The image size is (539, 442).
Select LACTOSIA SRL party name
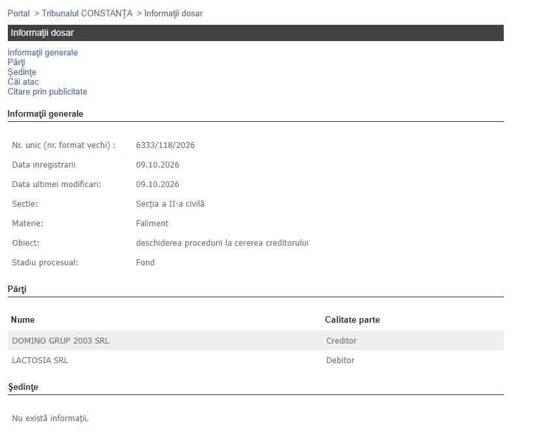click(40, 361)
